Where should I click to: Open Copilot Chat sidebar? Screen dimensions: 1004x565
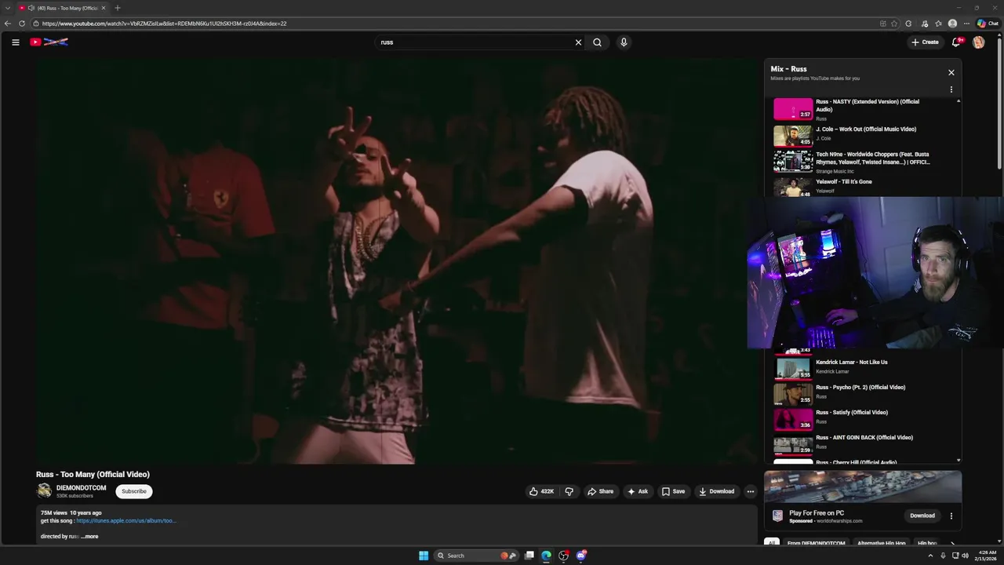[988, 24]
